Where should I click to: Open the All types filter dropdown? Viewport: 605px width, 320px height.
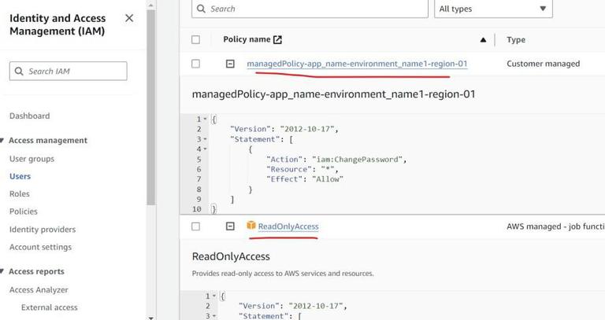click(x=493, y=9)
